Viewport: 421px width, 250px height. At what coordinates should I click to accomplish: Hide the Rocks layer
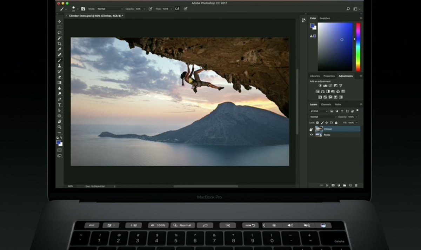[x=311, y=135]
